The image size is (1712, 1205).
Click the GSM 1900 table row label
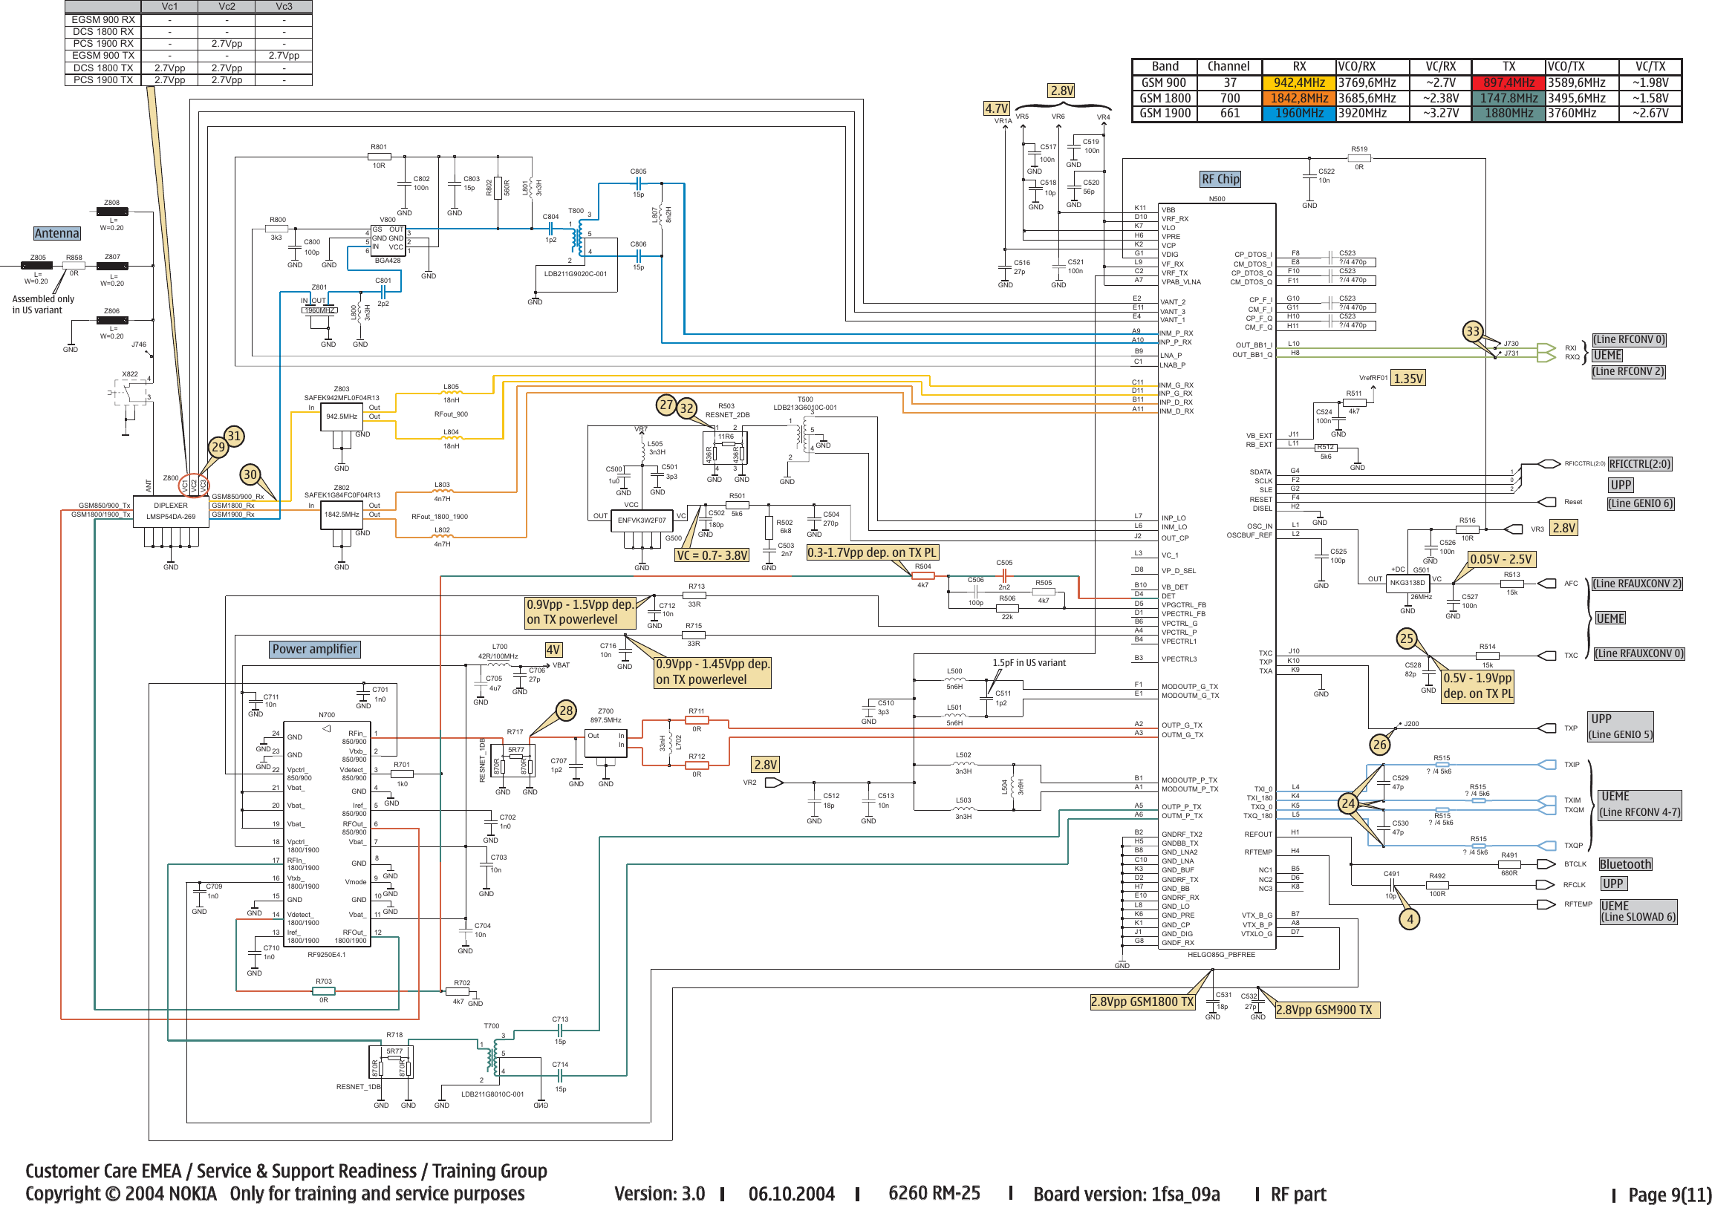(1165, 113)
